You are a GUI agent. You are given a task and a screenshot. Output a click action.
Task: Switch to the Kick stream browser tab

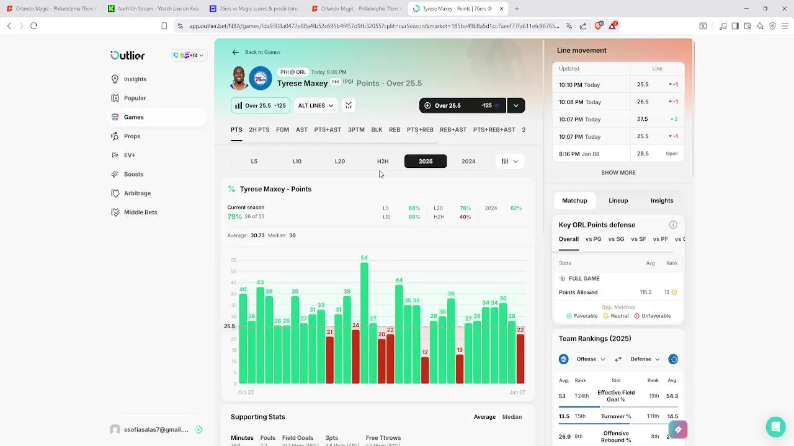tap(153, 9)
